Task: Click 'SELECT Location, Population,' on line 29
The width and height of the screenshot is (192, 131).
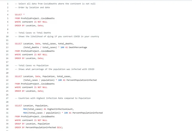Action: pos(32,106)
